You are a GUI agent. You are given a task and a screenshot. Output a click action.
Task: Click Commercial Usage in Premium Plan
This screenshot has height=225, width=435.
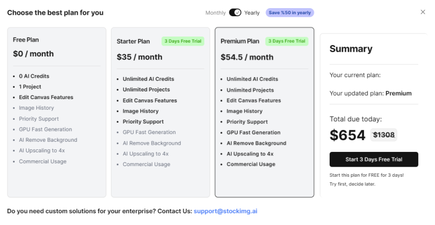point(251,164)
